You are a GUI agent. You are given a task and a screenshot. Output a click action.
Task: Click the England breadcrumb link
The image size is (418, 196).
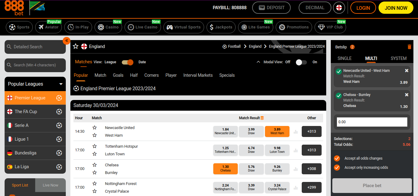tap(255, 46)
